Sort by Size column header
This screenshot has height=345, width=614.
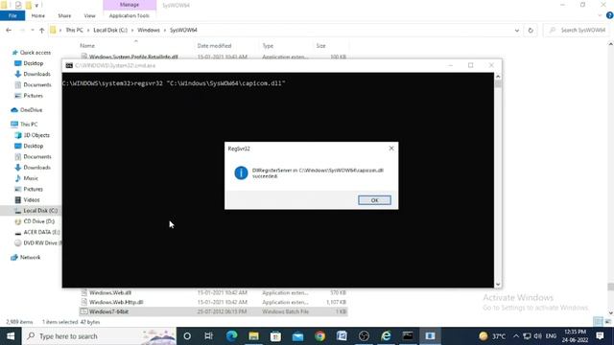click(x=320, y=46)
